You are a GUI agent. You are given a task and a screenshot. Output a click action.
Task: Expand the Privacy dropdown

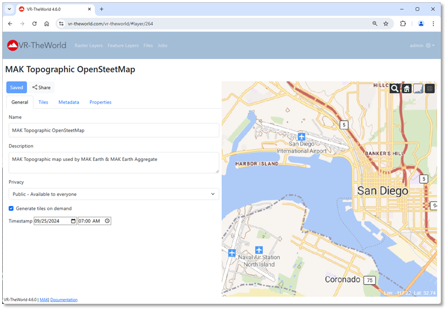pyautogui.click(x=114, y=194)
